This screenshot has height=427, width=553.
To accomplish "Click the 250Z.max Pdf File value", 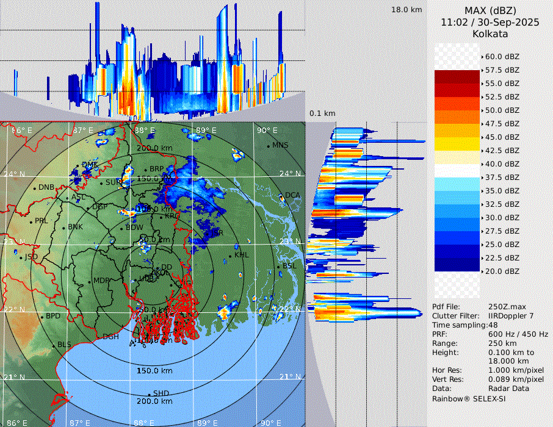I will point(506,307).
